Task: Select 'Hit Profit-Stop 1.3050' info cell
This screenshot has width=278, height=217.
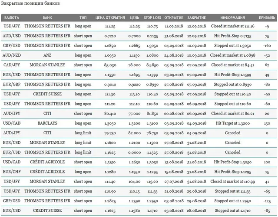Action: [233, 162]
